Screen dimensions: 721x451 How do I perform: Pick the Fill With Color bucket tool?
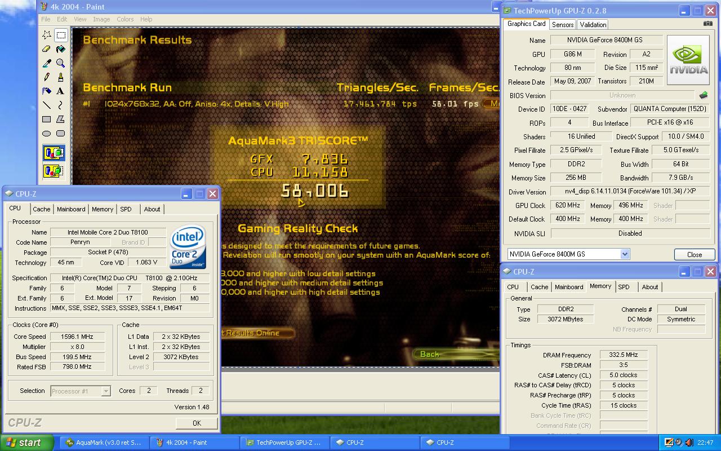coord(61,49)
